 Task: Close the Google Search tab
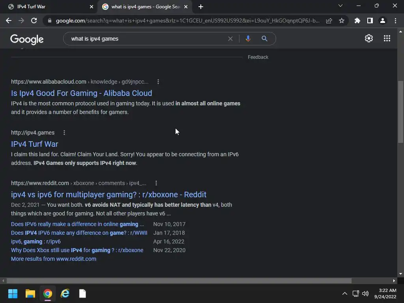pos(186,7)
